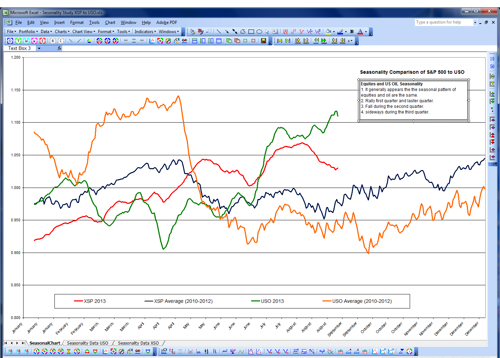Click the insert function fx button
Viewport: 500px width, 358px height.
(59, 48)
